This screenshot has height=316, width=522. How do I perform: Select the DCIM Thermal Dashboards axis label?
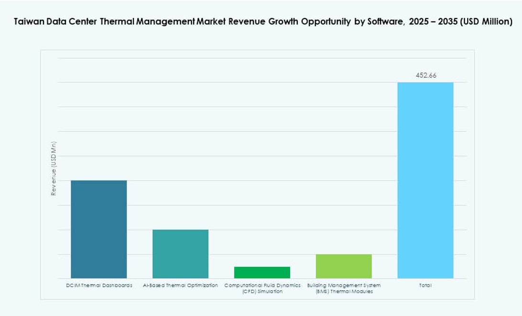99,285
